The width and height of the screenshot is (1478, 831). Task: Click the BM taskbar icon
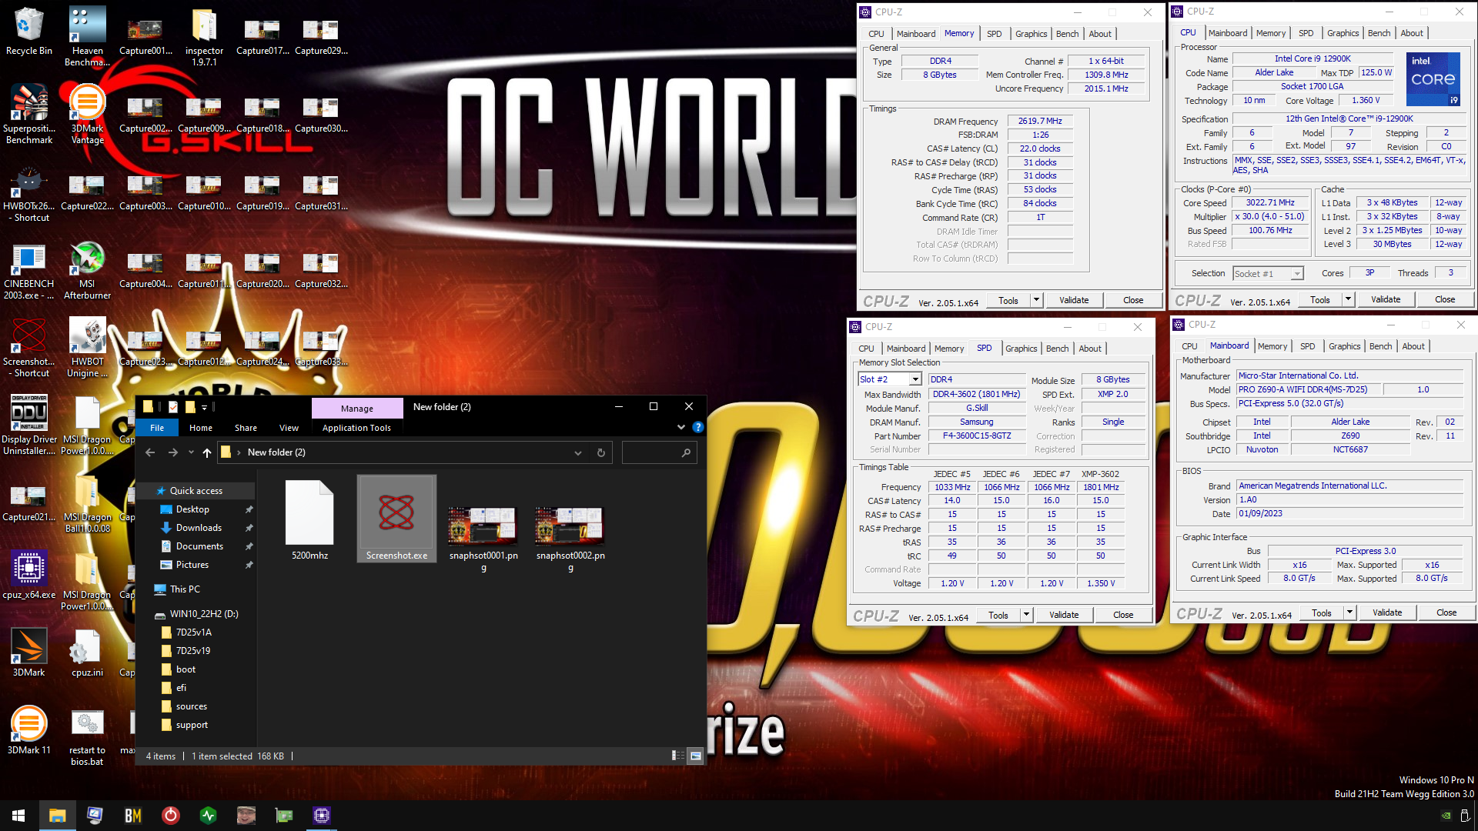point(132,815)
